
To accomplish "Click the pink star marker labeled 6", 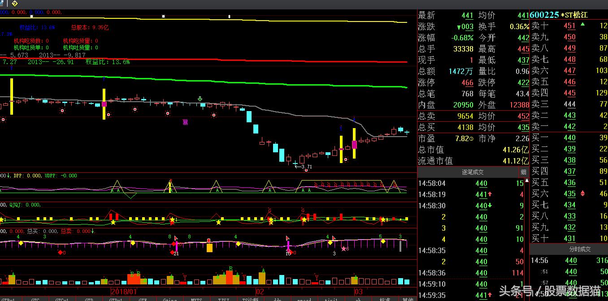I will click(344, 249).
